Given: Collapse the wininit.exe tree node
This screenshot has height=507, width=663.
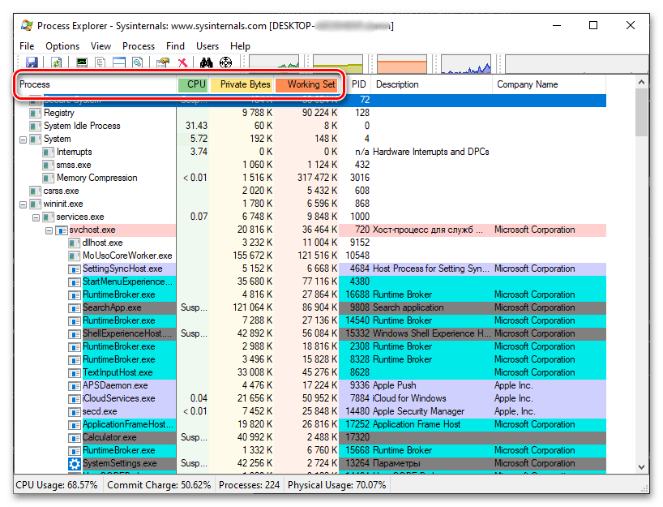Looking at the screenshot, I should (x=24, y=204).
